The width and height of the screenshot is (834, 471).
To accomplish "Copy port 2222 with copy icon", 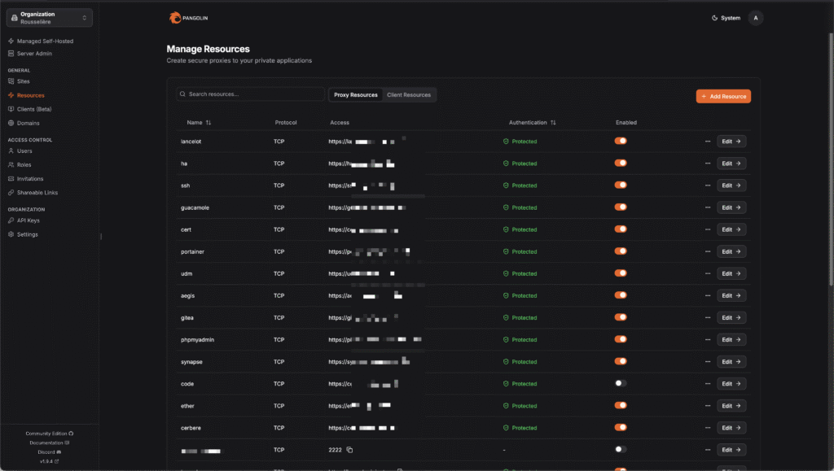I will point(349,450).
